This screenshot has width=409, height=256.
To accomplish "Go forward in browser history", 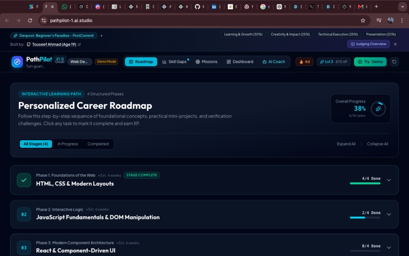I will 18,20.
